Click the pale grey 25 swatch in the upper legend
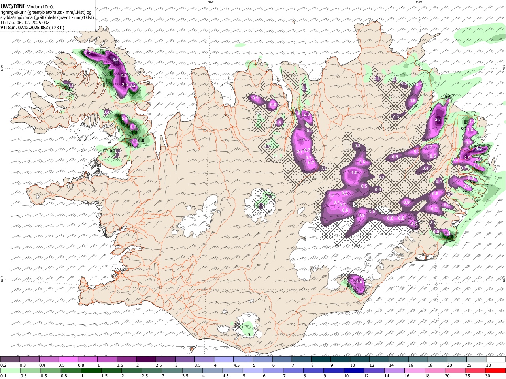The height and width of the screenshot is (379, 506). [x=476, y=359]
